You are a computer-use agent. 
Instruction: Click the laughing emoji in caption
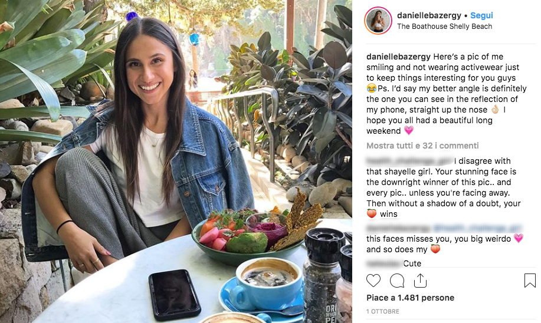[x=371, y=88]
